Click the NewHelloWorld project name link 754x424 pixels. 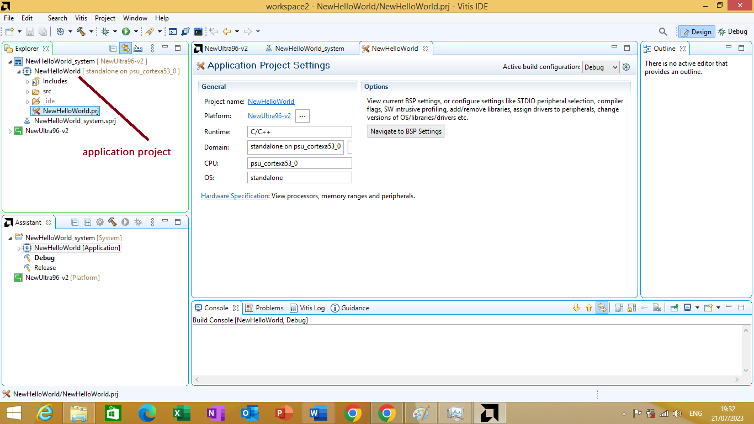[271, 102]
